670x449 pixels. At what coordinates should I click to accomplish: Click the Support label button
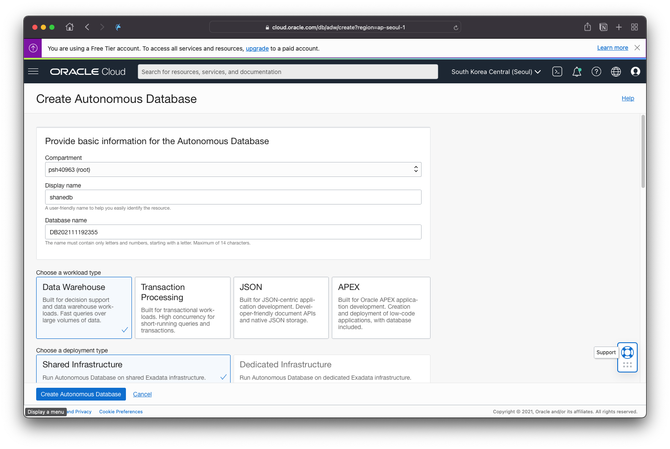click(x=606, y=352)
